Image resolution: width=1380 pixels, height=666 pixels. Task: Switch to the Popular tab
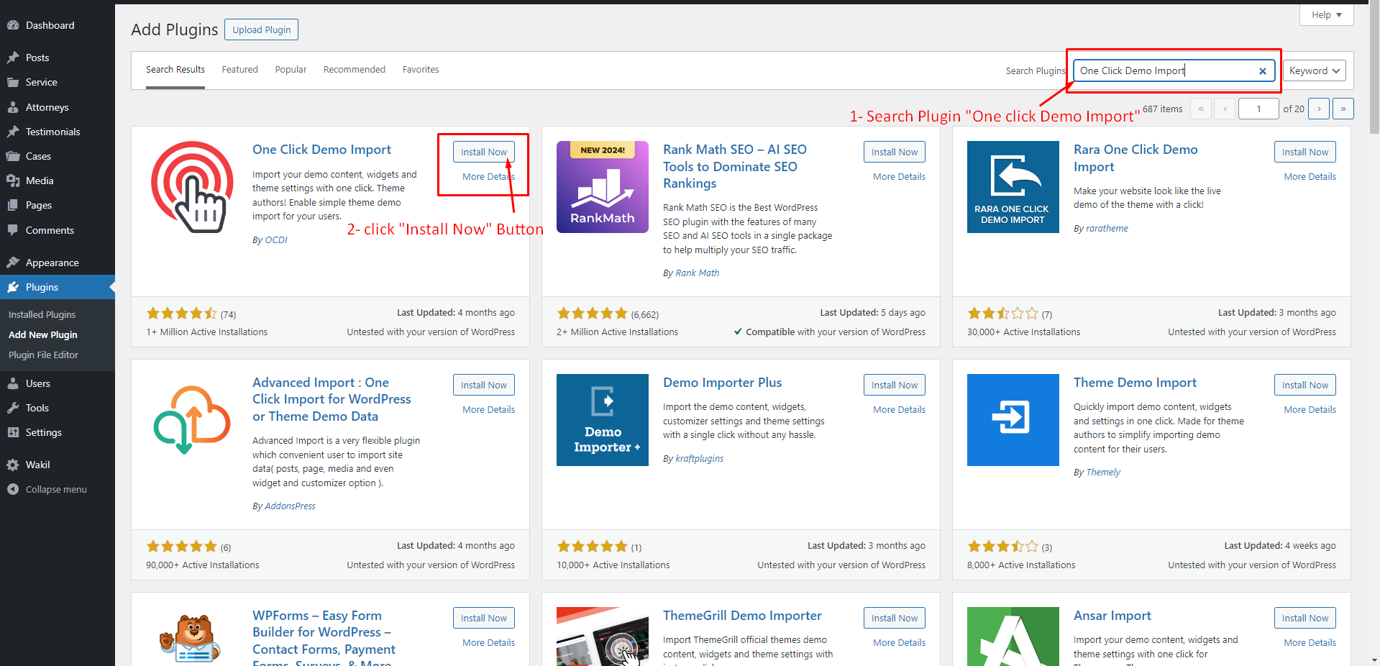(x=291, y=70)
